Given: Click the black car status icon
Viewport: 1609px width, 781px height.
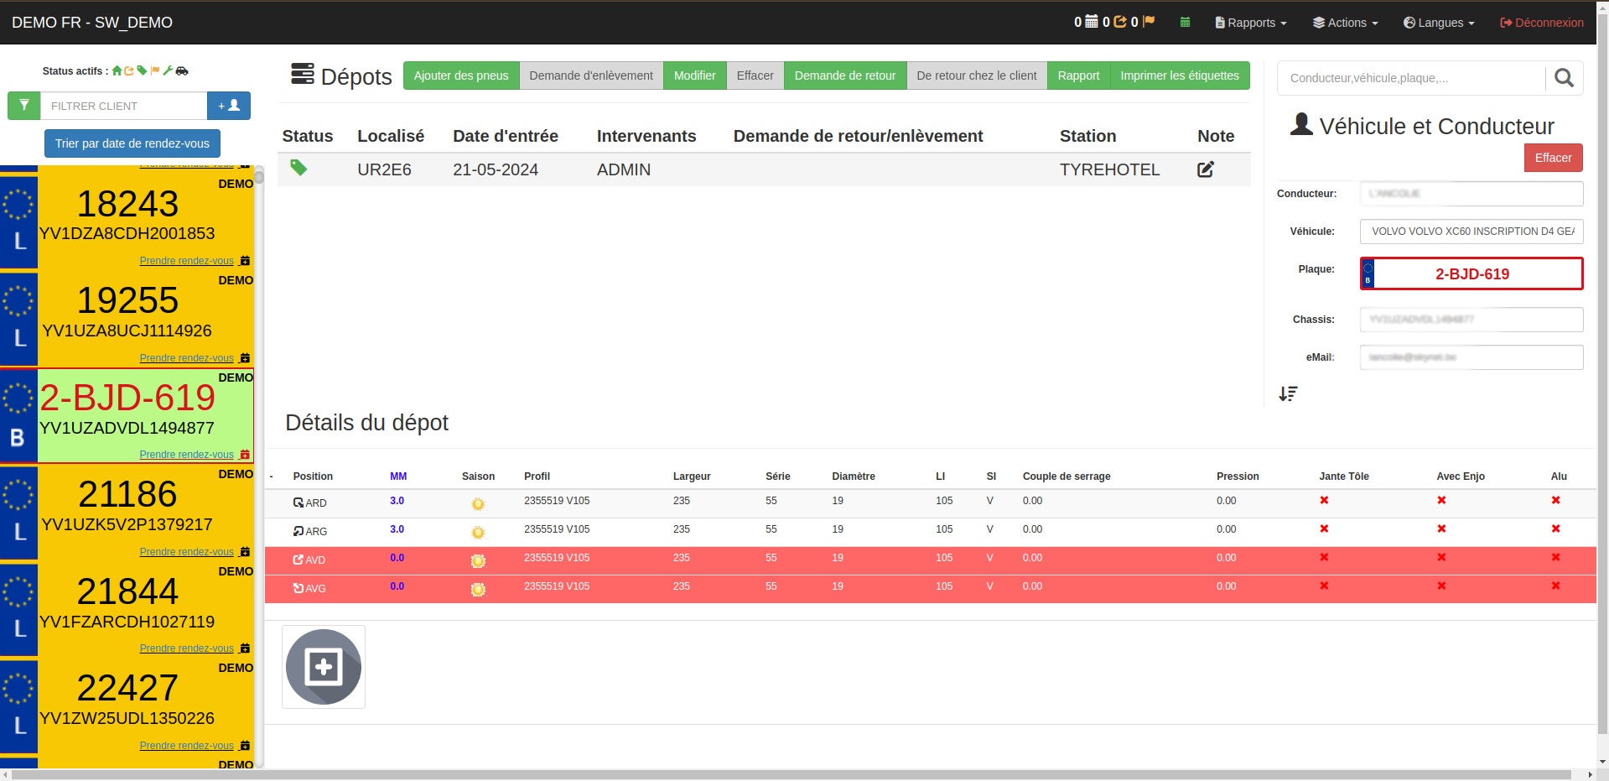Looking at the screenshot, I should click(x=182, y=70).
